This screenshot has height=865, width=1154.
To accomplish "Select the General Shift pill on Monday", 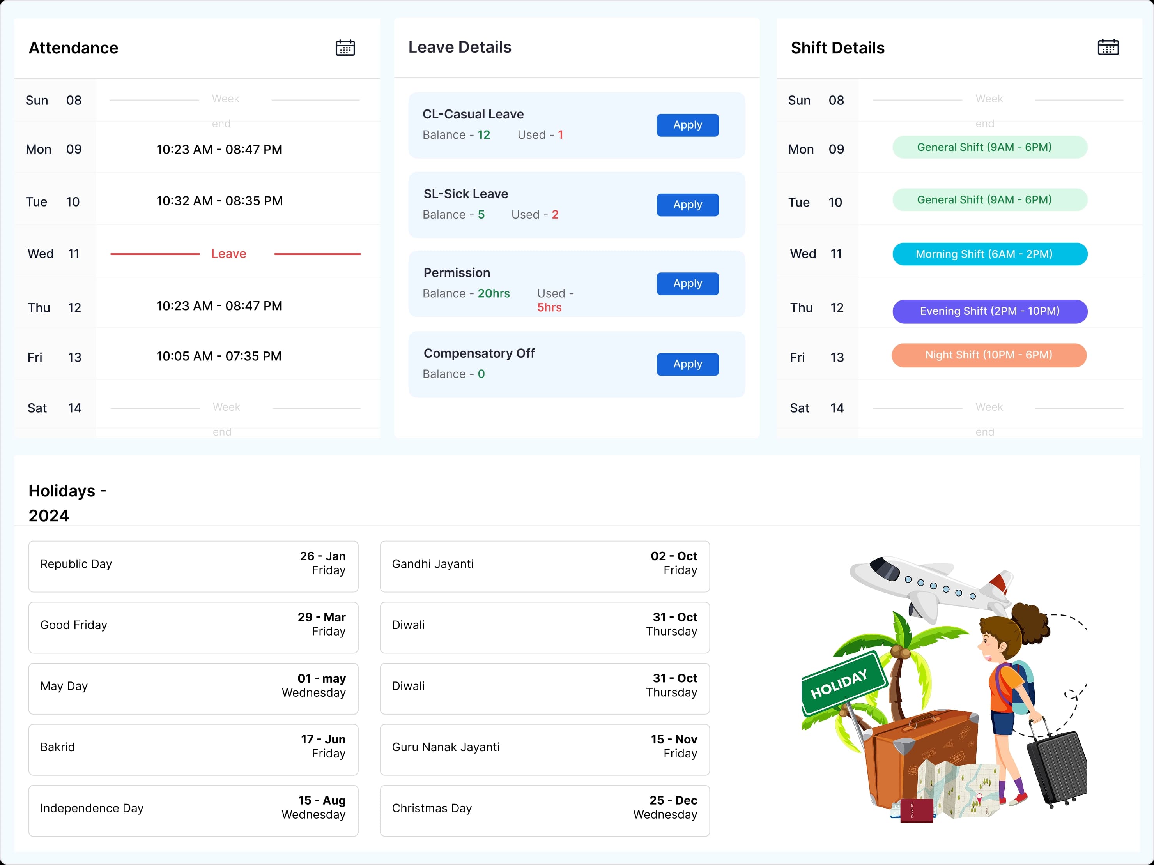I will point(989,147).
